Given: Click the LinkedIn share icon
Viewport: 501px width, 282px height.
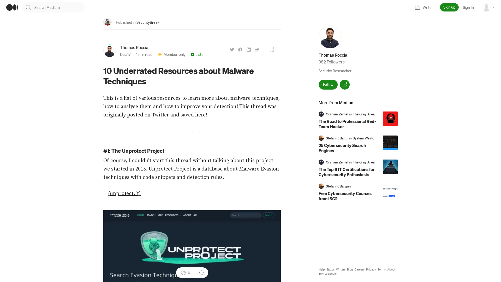Looking at the screenshot, I should pos(249,50).
